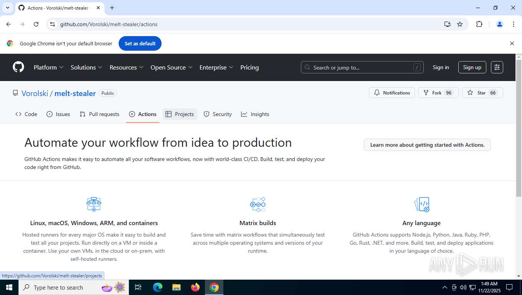The image size is (522, 295).
Task: Show hidden system tray icons
Action: click(x=444, y=287)
